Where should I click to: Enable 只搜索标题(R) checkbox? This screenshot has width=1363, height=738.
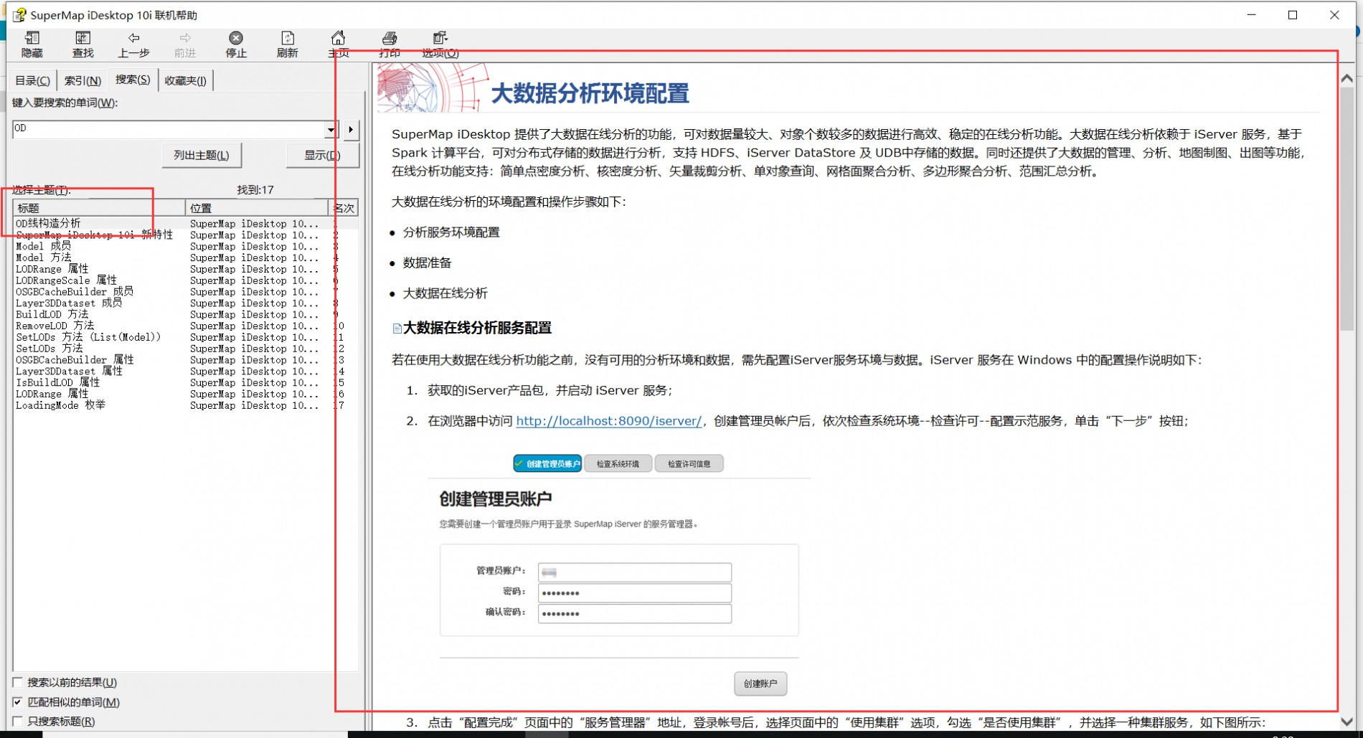point(18,722)
